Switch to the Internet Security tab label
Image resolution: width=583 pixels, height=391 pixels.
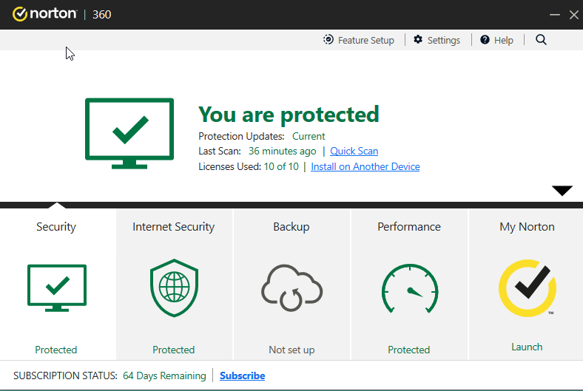(173, 227)
